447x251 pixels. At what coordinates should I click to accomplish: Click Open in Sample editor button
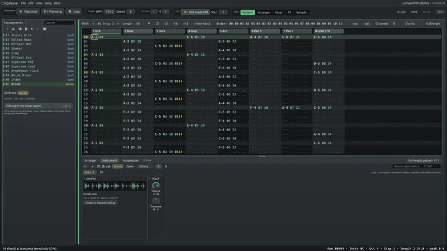pyautogui.click(x=101, y=203)
